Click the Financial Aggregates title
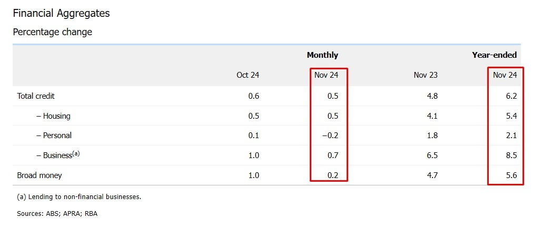 [x=61, y=14]
